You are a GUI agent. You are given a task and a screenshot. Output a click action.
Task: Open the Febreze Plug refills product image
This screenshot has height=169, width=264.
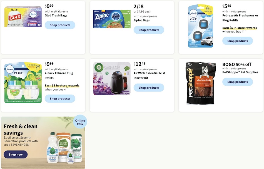click(x=23, y=83)
